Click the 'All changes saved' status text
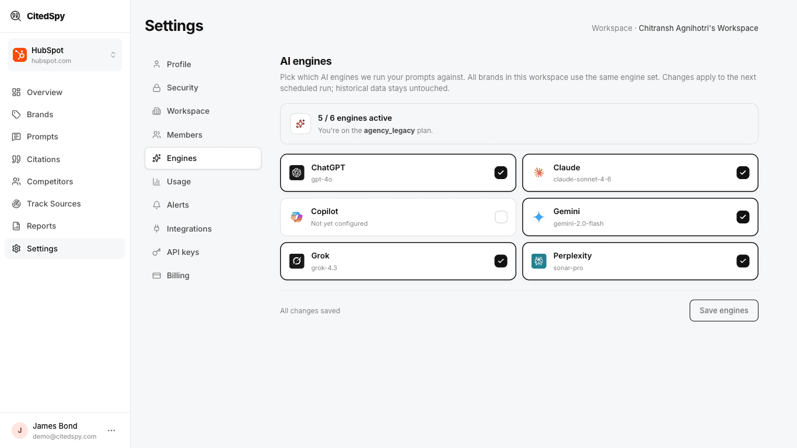The height and width of the screenshot is (448, 797). [310, 311]
